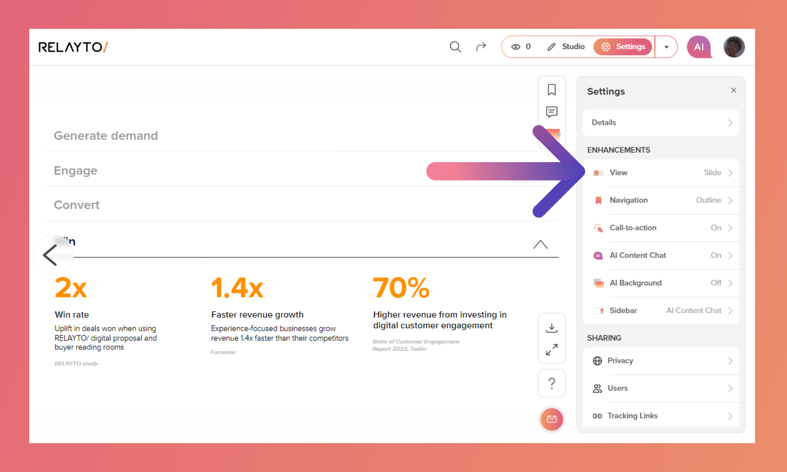Click the Tracking Links chain icon

[597, 416]
